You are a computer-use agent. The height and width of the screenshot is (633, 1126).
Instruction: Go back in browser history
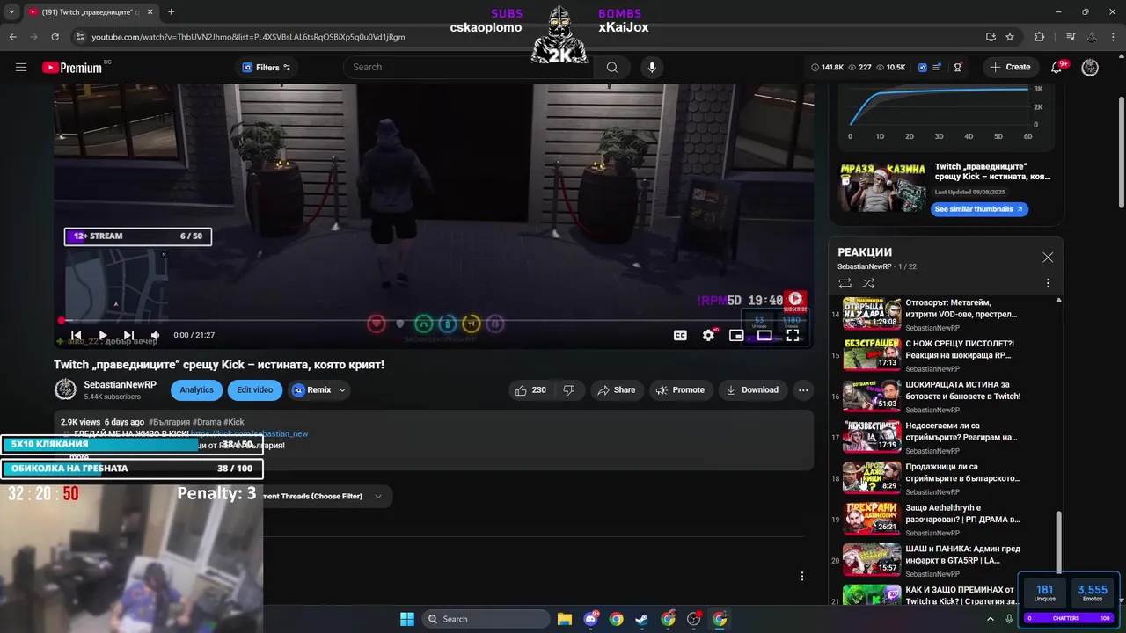[12, 37]
